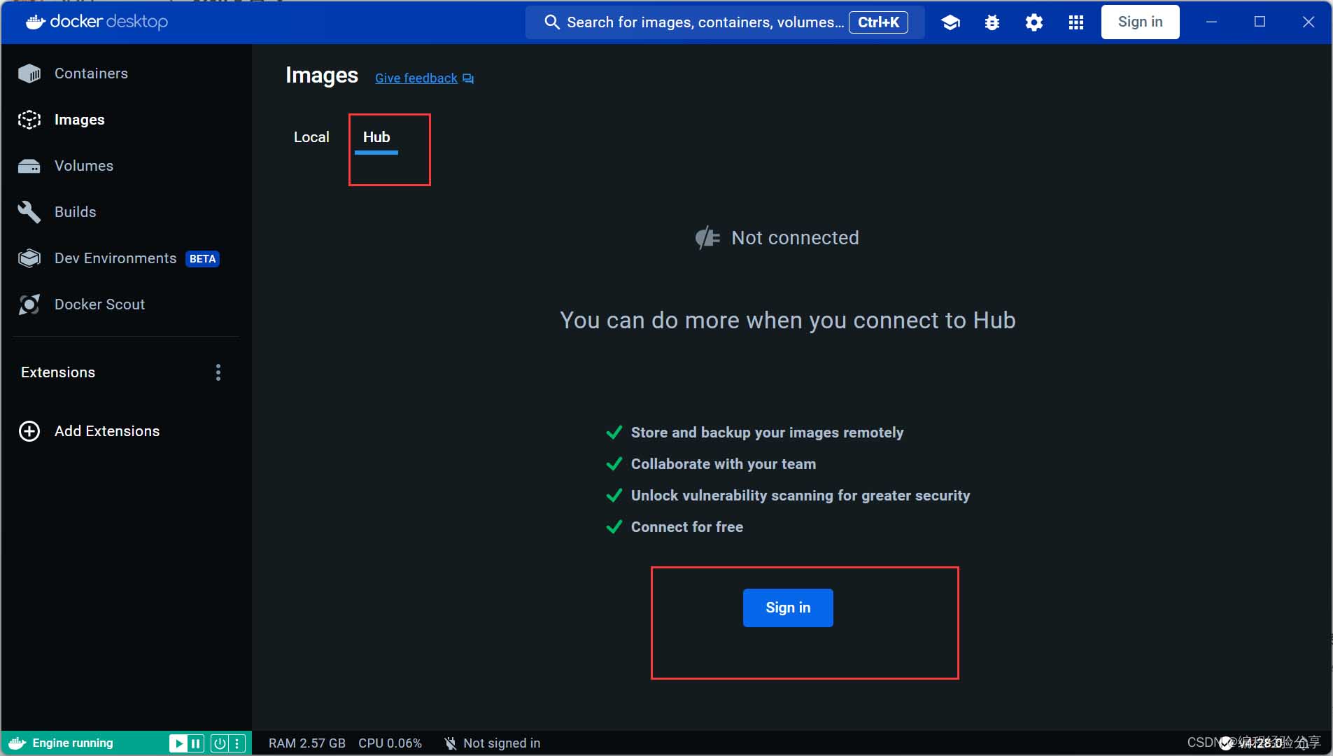The image size is (1333, 756).
Task: Open Builds in the sidebar
Action: pyautogui.click(x=75, y=212)
